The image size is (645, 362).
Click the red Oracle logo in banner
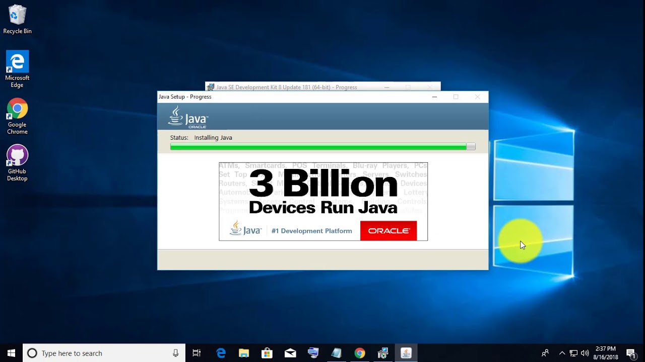(389, 231)
